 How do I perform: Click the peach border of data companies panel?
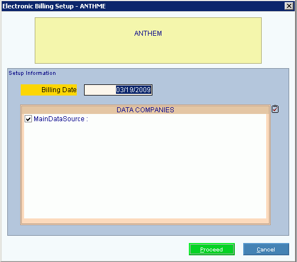point(145,221)
